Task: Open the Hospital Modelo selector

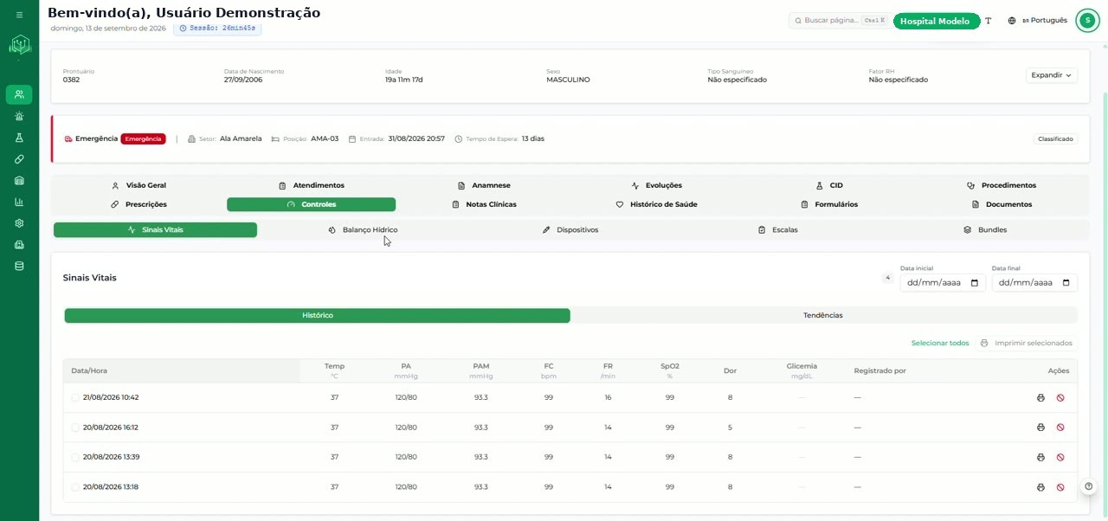Action: pos(935,21)
